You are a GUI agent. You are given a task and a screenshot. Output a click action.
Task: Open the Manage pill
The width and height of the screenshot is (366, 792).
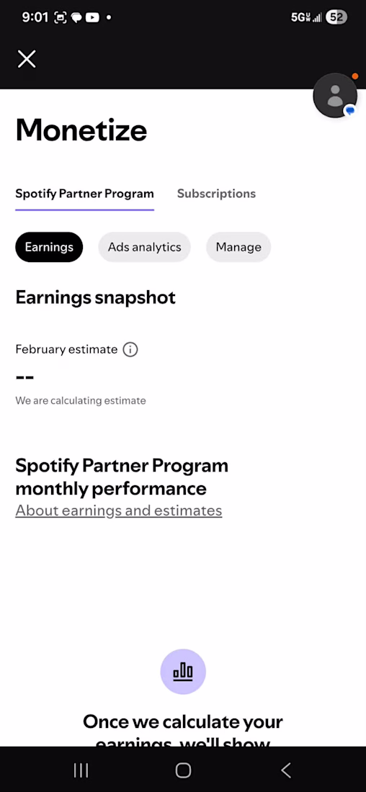point(238,247)
